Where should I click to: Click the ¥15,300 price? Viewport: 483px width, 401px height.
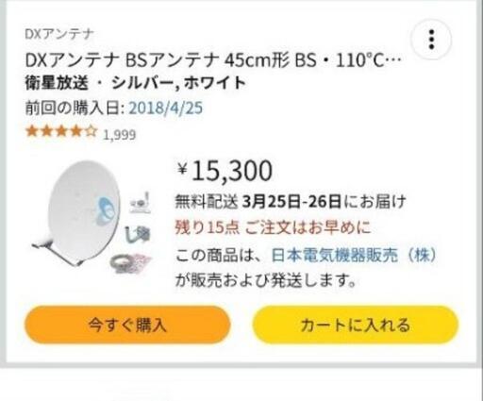[225, 171]
